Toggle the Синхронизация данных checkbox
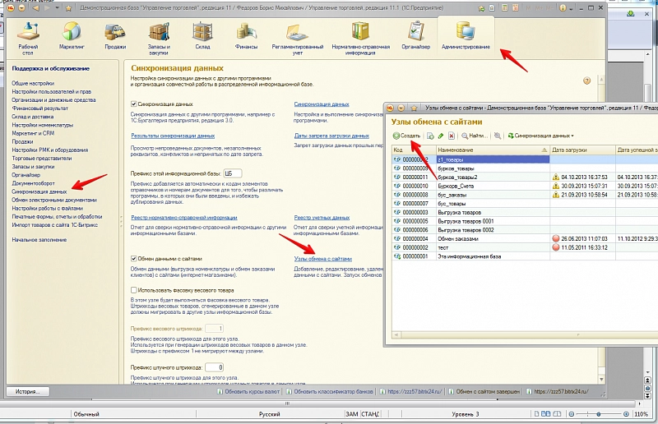This screenshot has width=658, height=424. point(135,105)
